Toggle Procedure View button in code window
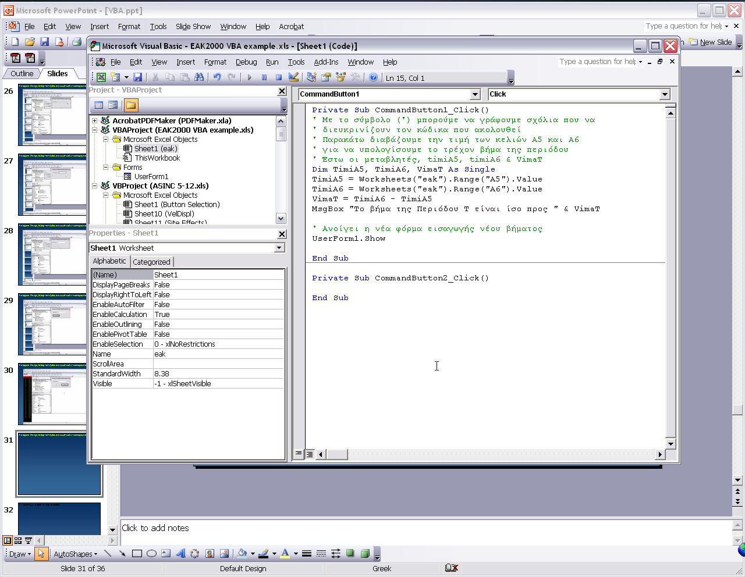Viewport: 745px width, 577px height. pyautogui.click(x=299, y=454)
